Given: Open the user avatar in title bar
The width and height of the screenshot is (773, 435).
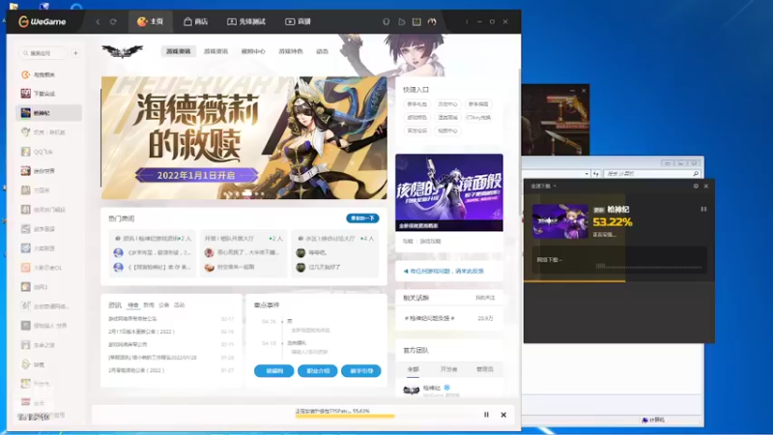Looking at the screenshot, I should (x=432, y=21).
